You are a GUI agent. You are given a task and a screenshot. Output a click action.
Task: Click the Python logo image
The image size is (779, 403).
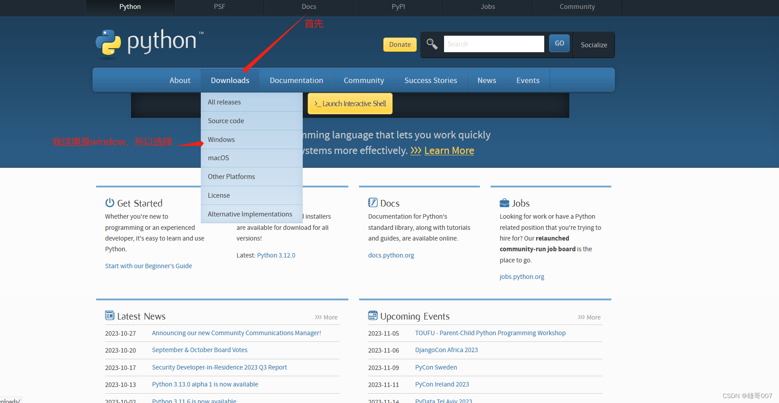point(149,43)
